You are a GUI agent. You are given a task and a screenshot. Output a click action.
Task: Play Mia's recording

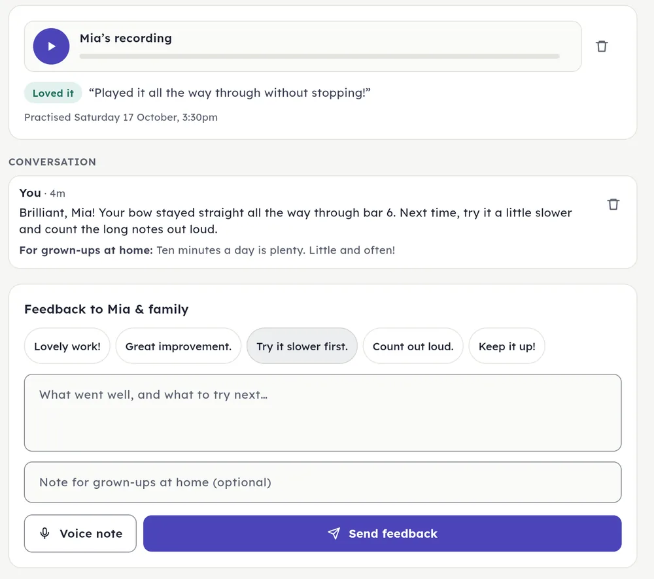[x=51, y=46]
